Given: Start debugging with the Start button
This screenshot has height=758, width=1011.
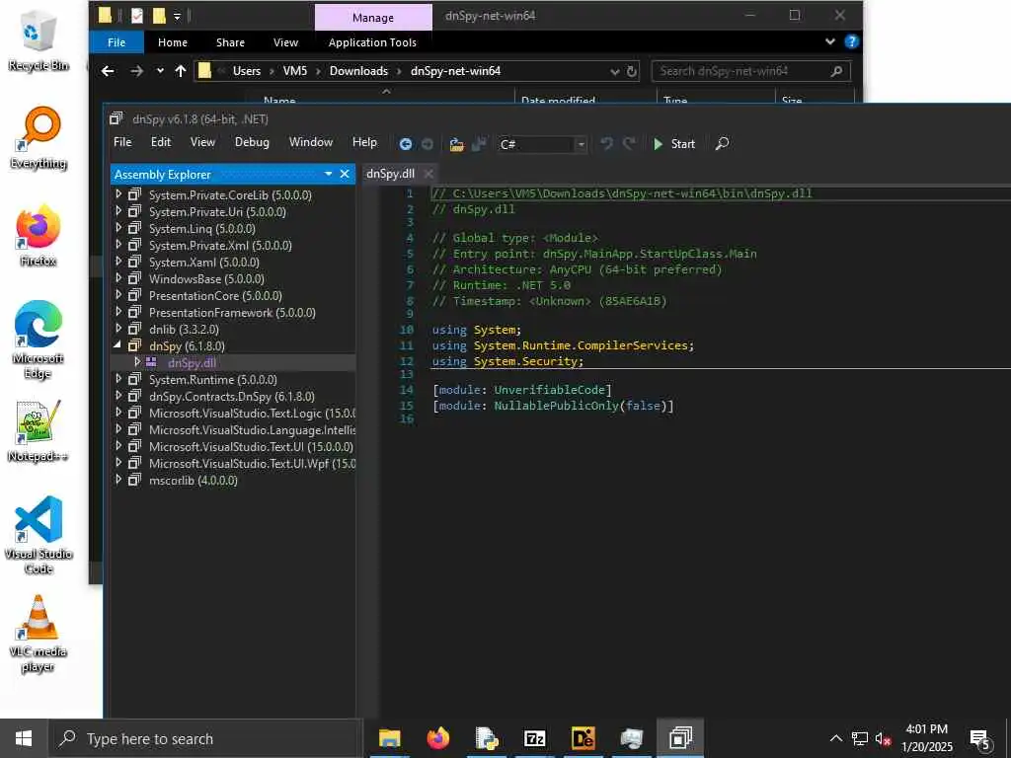Looking at the screenshot, I should point(673,144).
